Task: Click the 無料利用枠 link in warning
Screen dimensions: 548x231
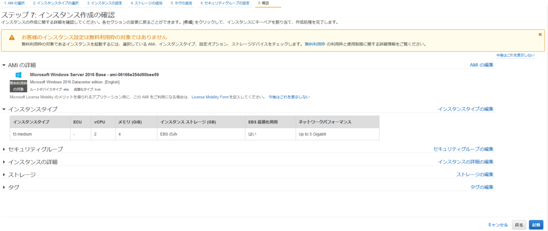Action: coord(315,44)
